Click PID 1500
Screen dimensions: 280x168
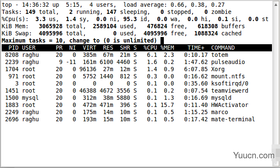[12, 98]
